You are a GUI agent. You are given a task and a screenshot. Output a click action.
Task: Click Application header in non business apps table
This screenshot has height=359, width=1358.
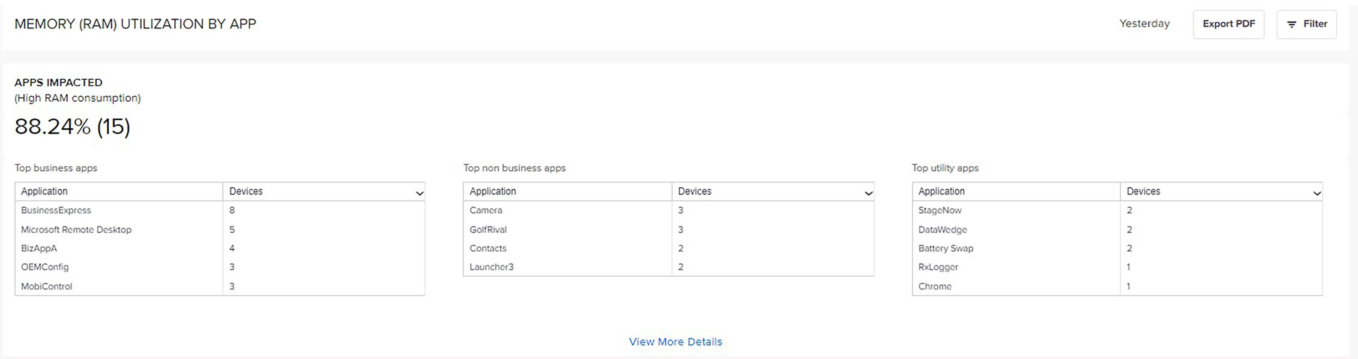coord(492,191)
